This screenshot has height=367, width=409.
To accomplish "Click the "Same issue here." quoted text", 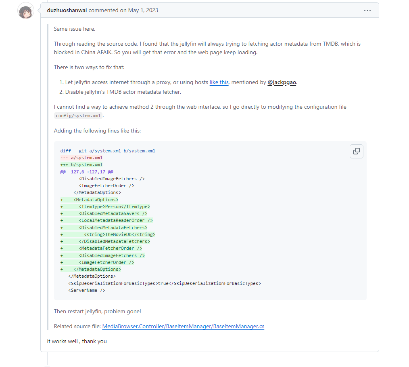I will click(x=75, y=29).
